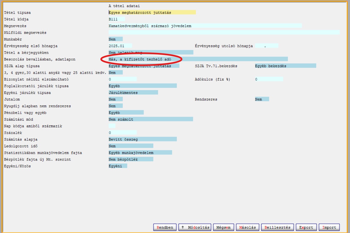Open the SZJA Tv.71.bekezdés Egyéb bekezdés field

[285, 66]
